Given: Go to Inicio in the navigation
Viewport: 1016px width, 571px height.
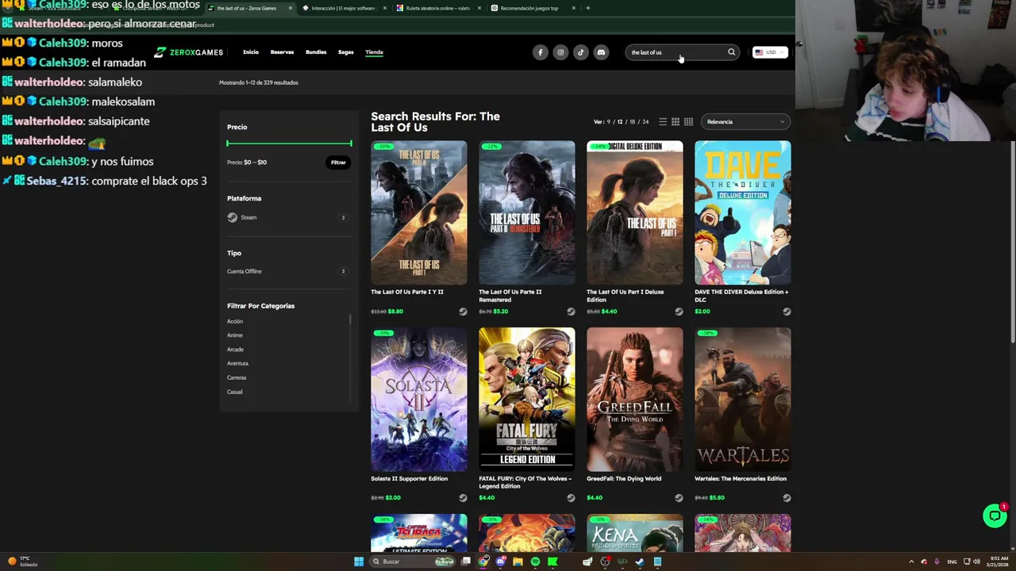Looking at the screenshot, I should point(251,52).
